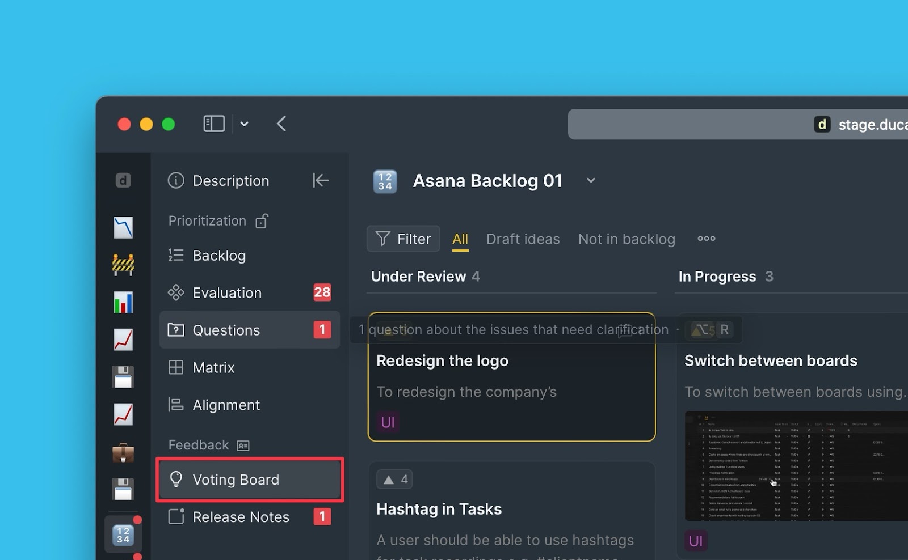Screen dimensions: 908x560
Task: Click the Feedback contact card icon
Action: tap(243, 446)
